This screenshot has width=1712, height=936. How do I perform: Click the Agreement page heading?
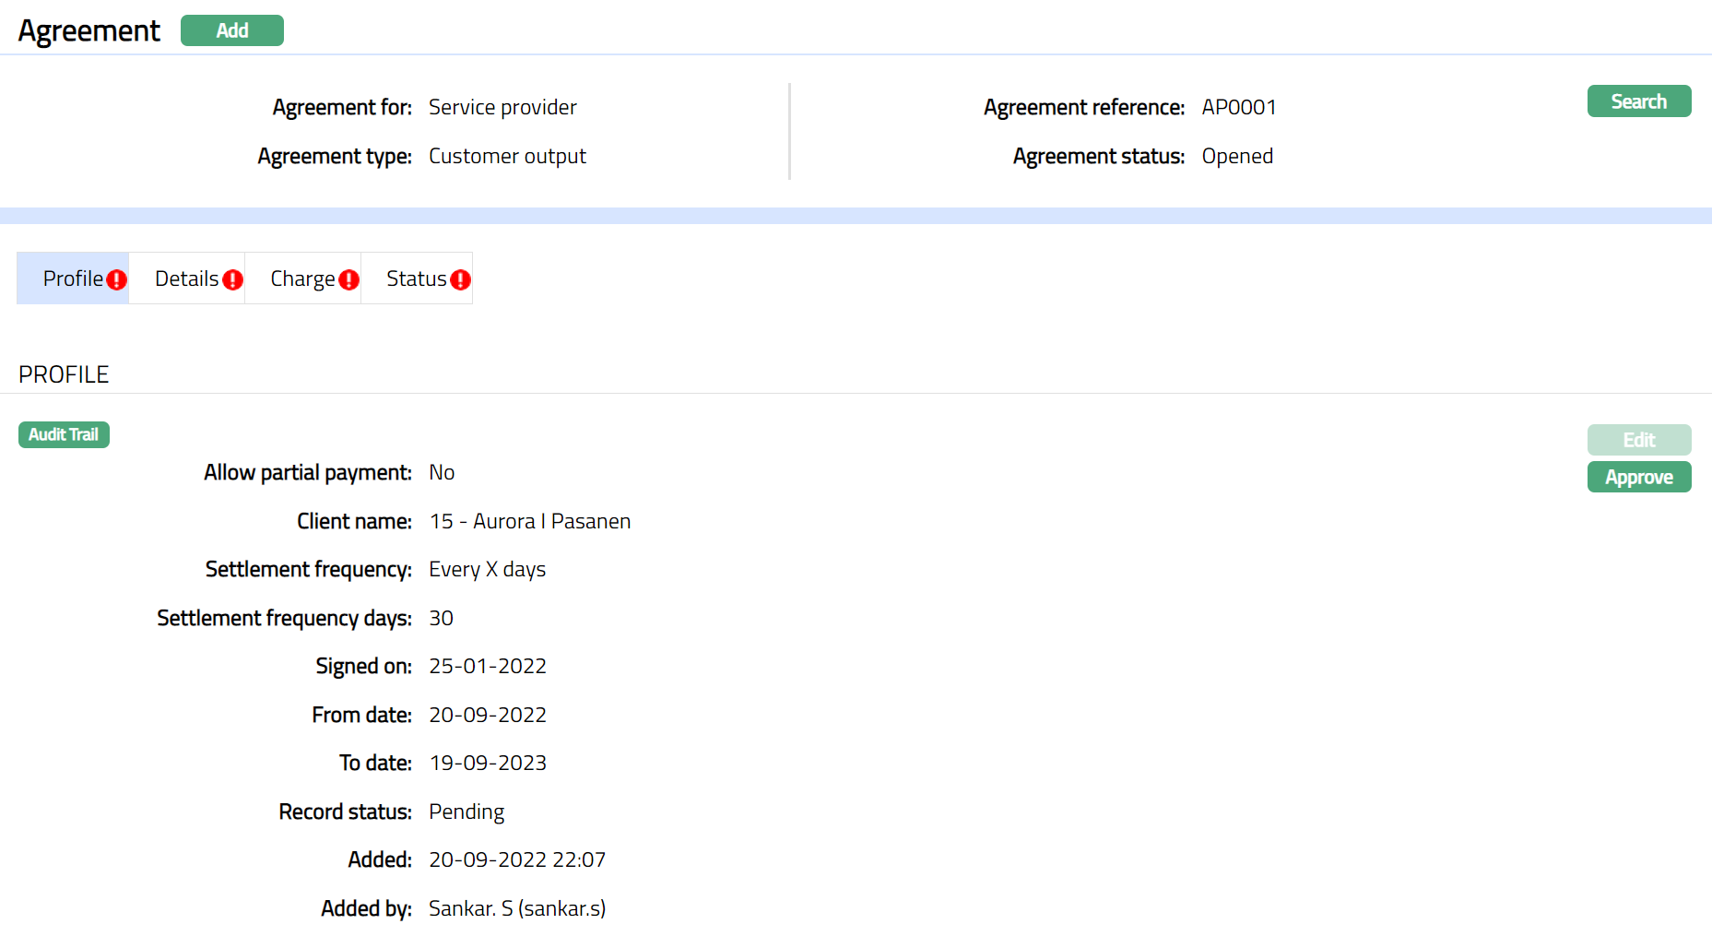pyautogui.click(x=89, y=30)
